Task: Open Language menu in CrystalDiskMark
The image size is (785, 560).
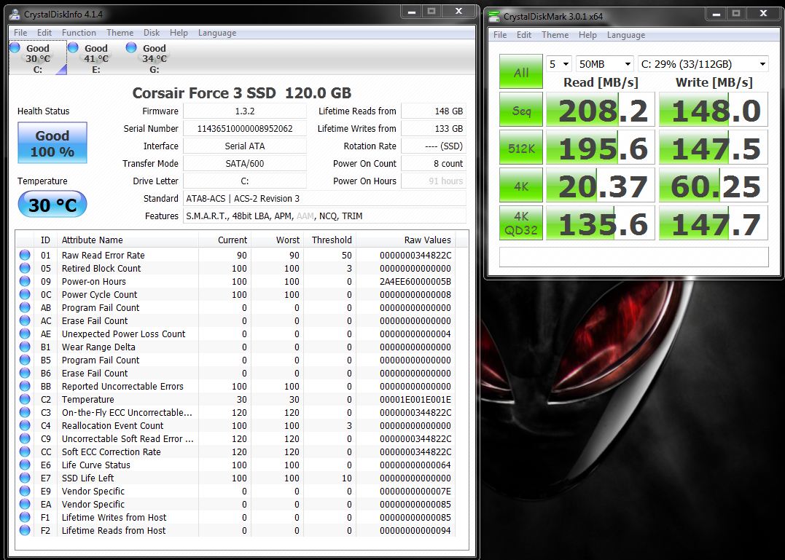Action: pos(626,35)
